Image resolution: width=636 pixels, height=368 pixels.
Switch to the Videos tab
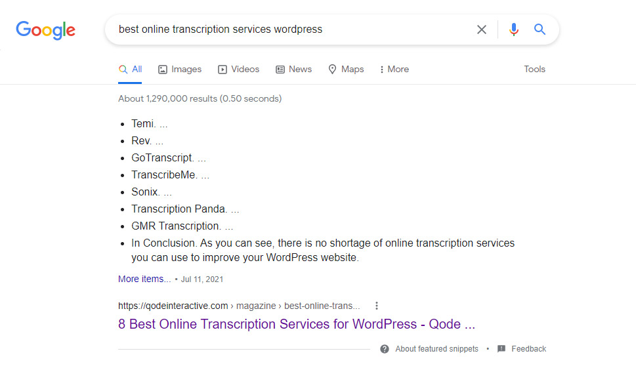pos(238,69)
